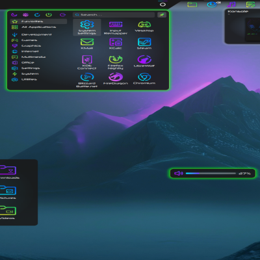
Task: Open the Pictures folder on desktop
Action: coord(8,192)
